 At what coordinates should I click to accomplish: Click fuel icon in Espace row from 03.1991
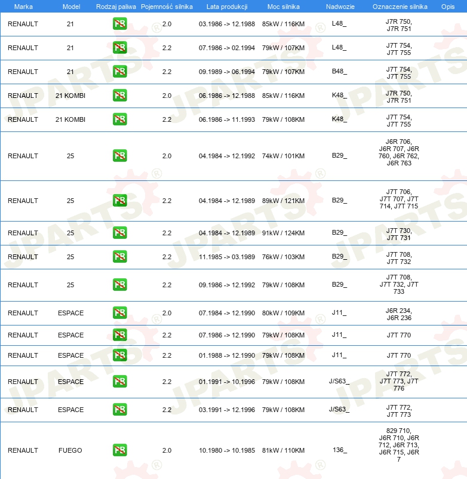tap(119, 409)
